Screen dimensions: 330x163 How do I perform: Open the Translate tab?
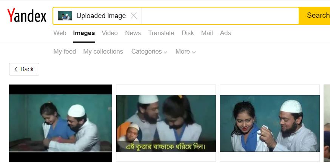click(x=161, y=33)
